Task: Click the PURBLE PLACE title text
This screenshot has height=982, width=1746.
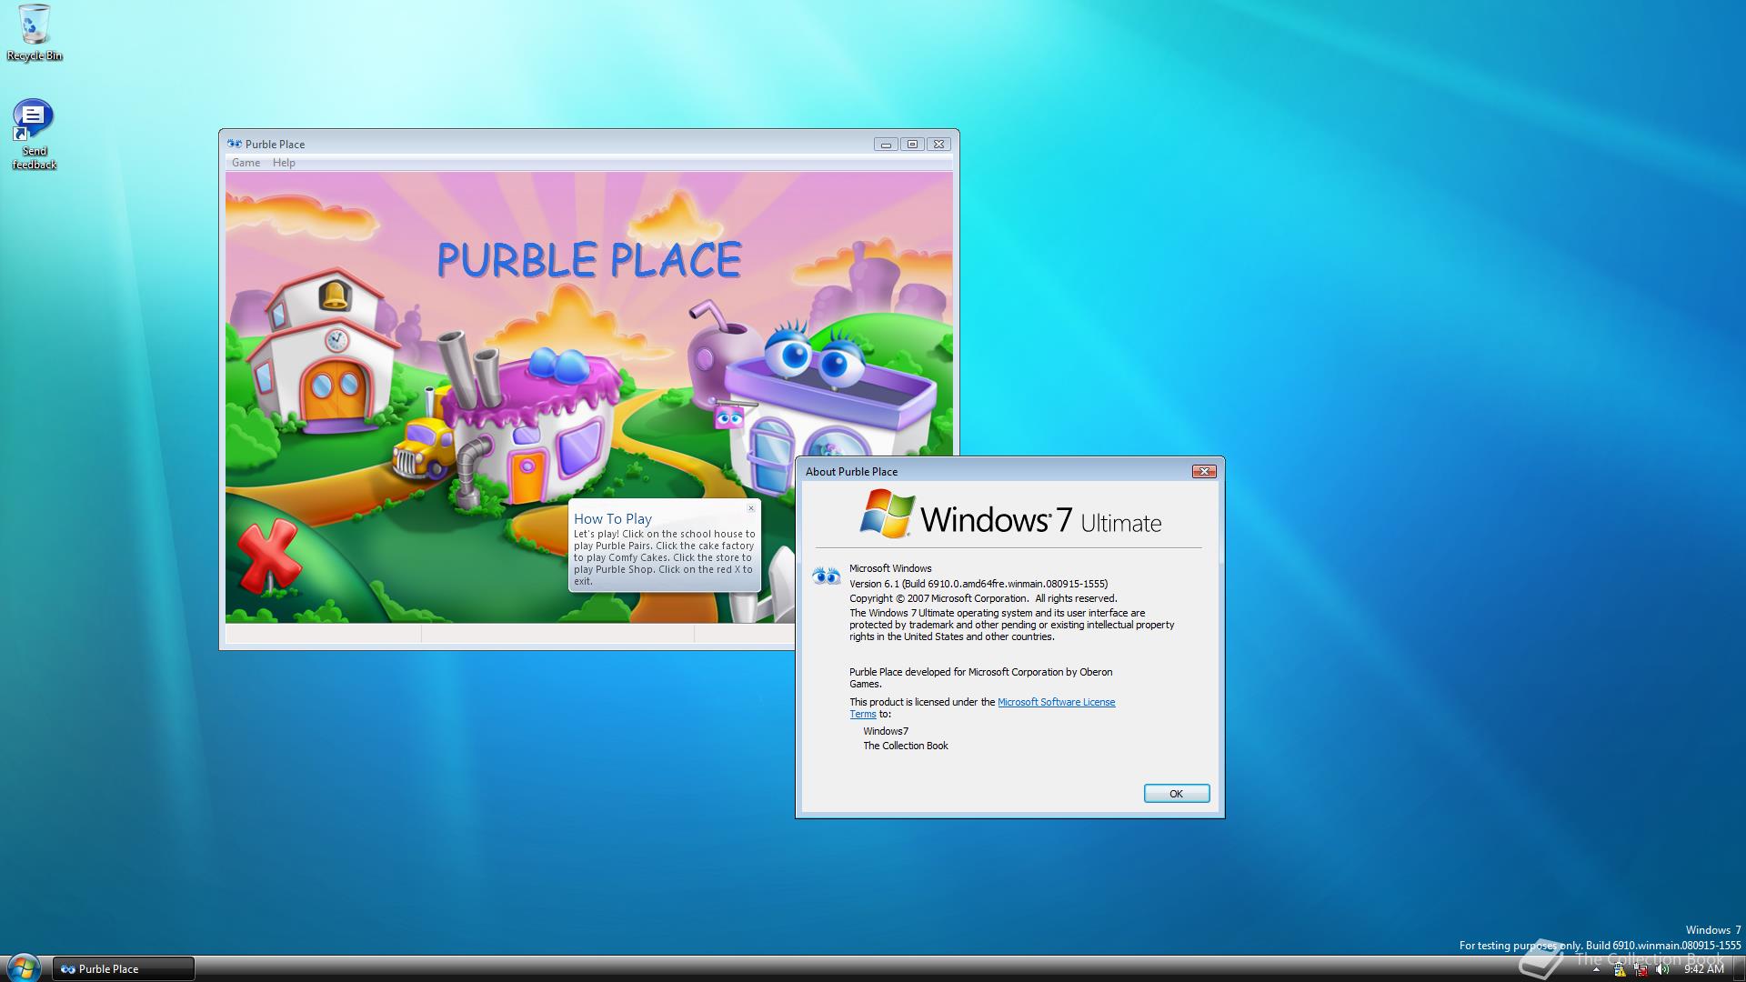Action: click(589, 260)
